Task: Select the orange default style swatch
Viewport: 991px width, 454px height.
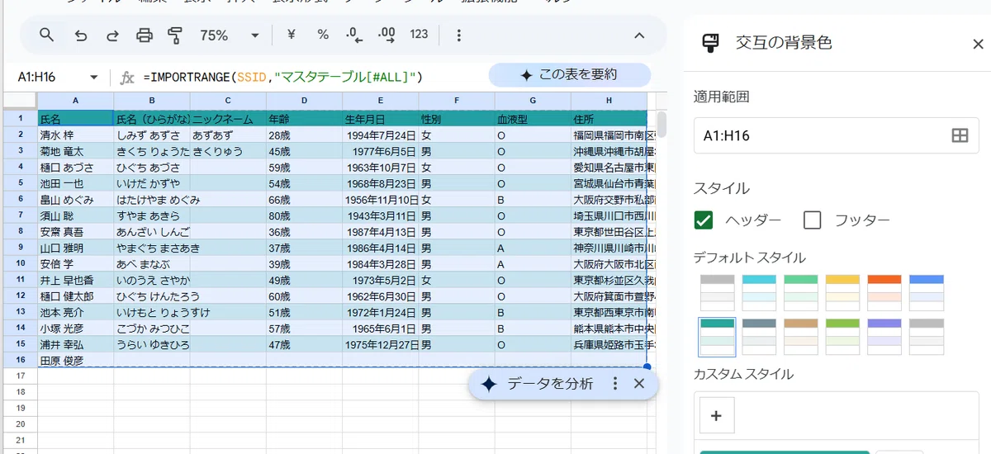Action: tap(884, 292)
